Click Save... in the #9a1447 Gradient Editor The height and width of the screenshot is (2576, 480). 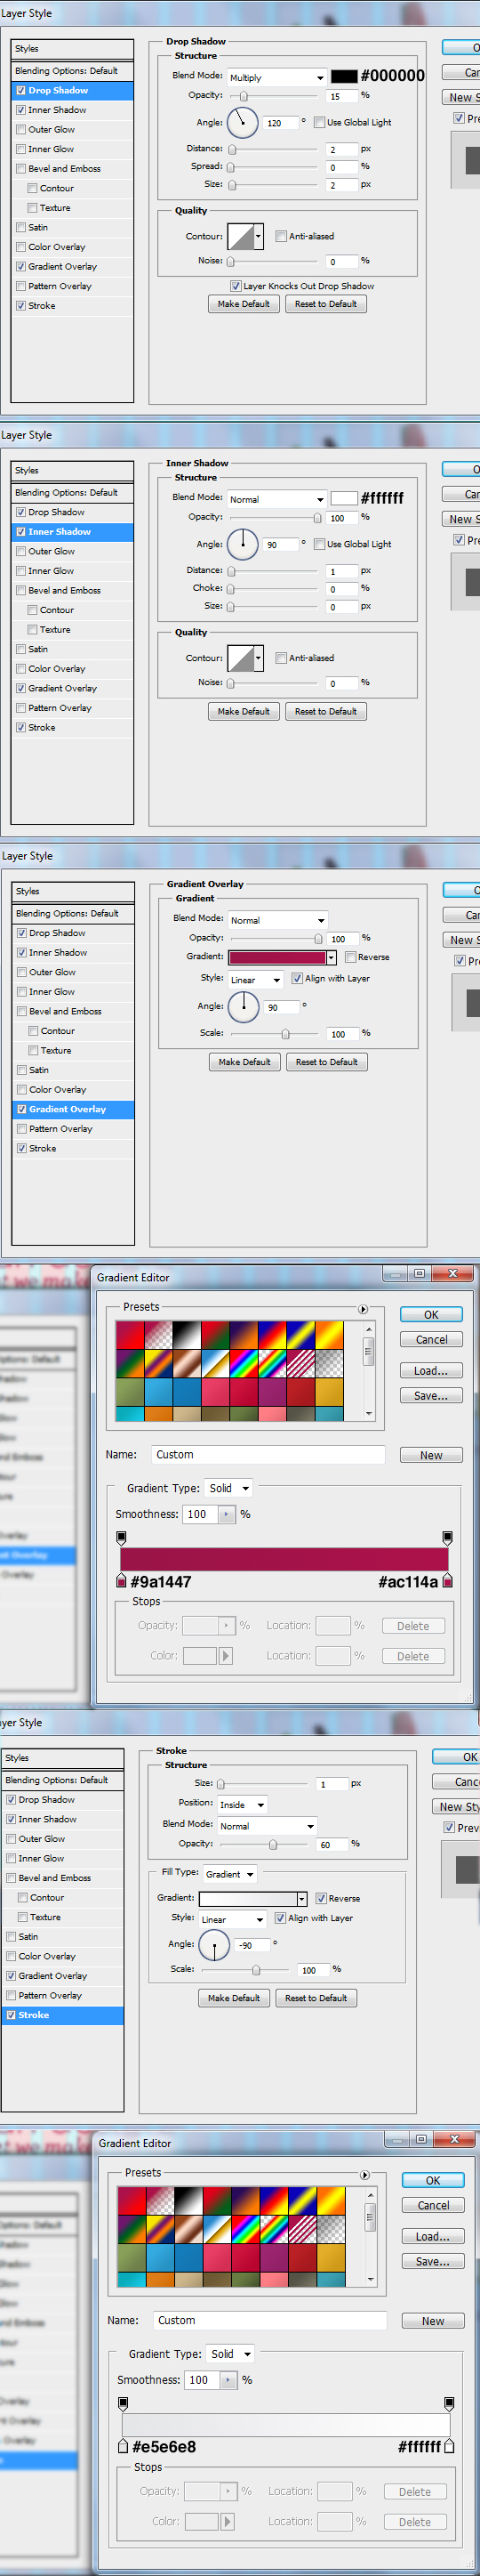click(x=431, y=1396)
